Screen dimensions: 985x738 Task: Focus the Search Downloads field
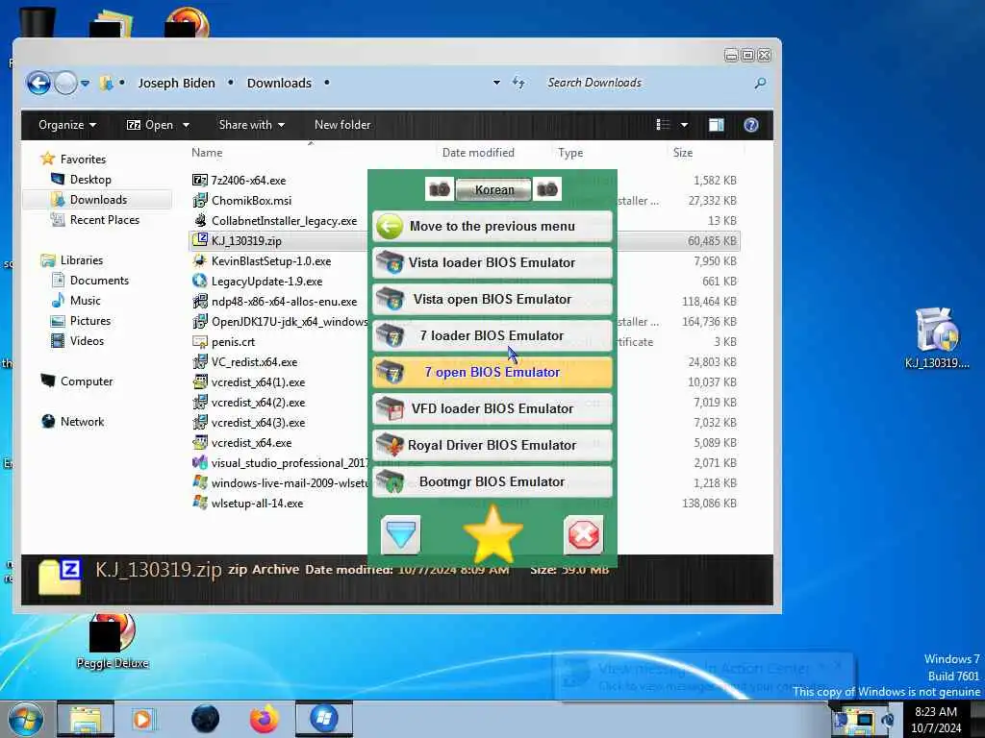coord(647,83)
